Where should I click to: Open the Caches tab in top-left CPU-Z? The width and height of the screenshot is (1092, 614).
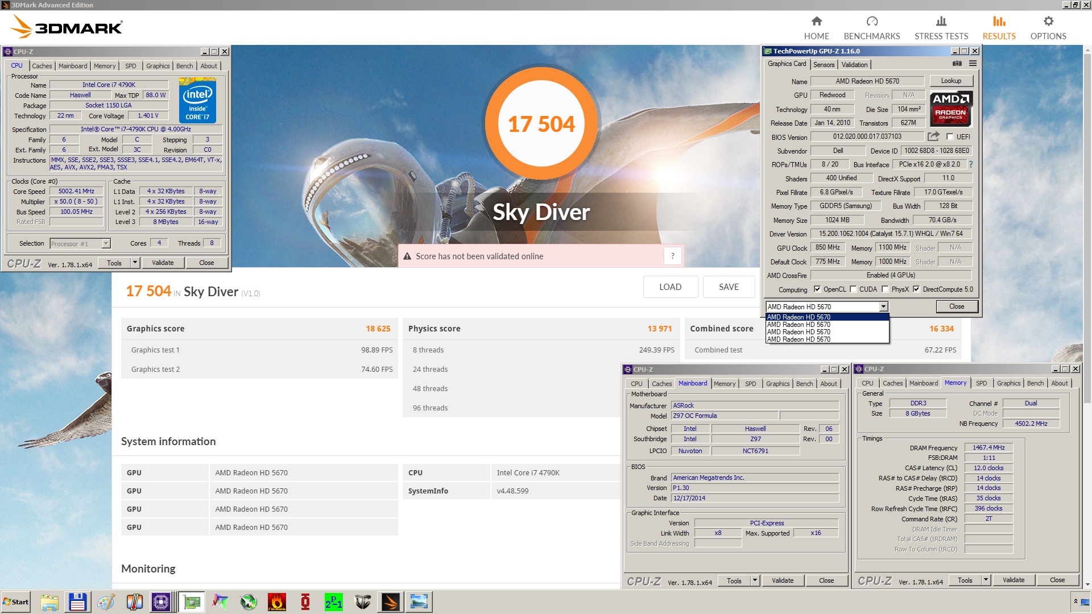pyautogui.click(x=42, y=66)
